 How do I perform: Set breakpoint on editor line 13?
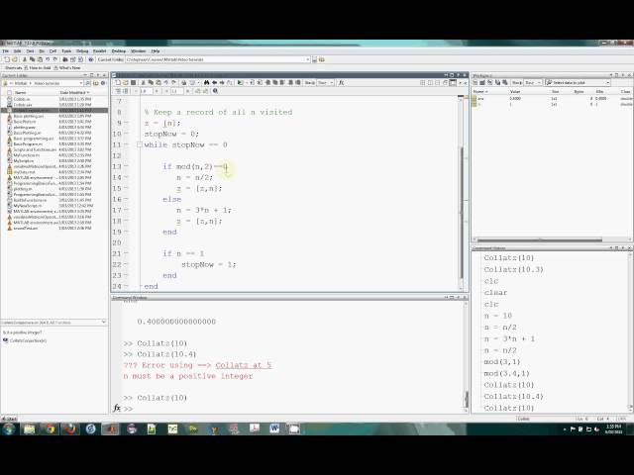click(127, 166)
